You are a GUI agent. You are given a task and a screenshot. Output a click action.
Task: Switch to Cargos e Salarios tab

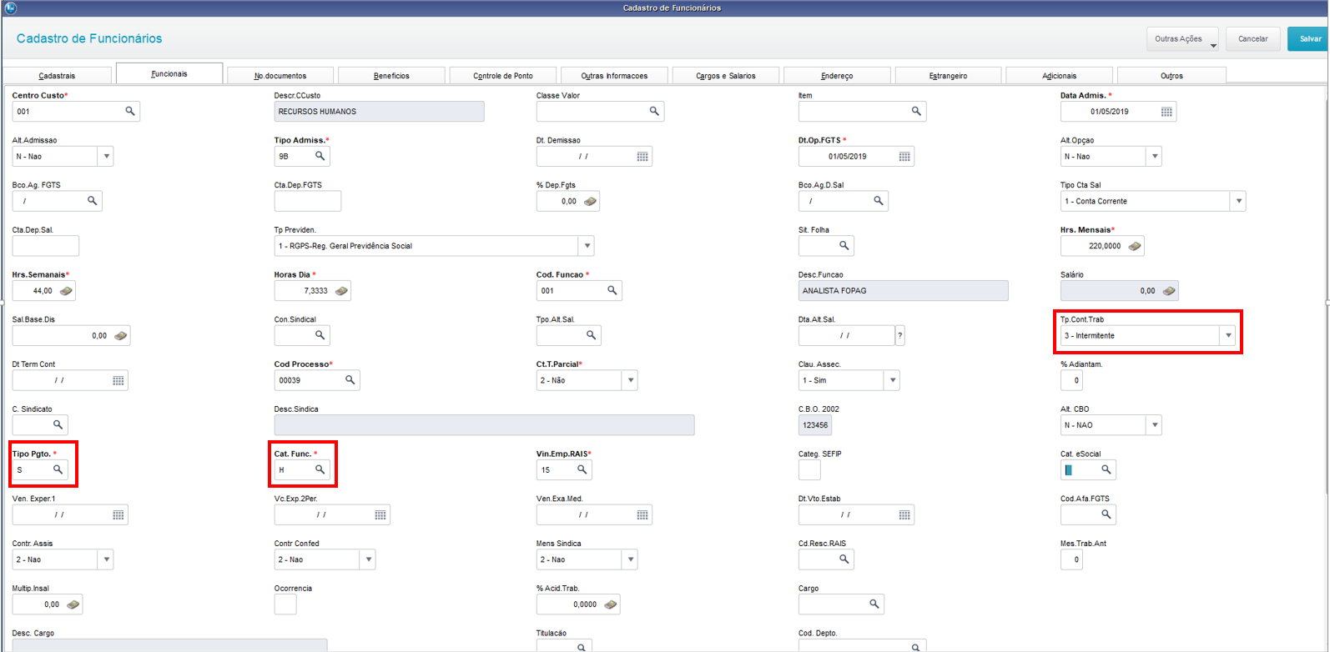coord(726,76)
